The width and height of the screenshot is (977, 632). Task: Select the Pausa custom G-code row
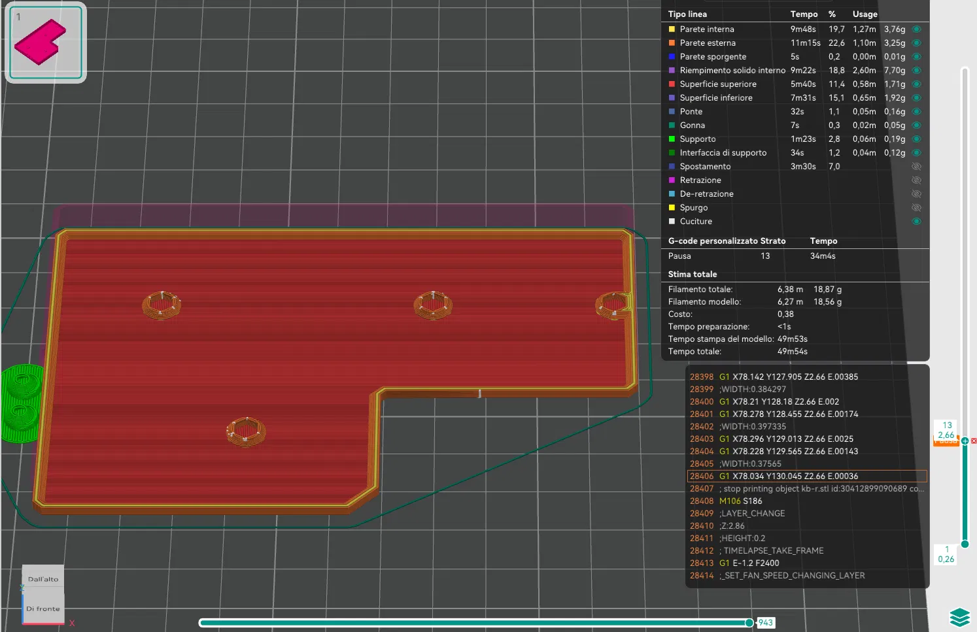pyautogui.click(x=795, y=256)
